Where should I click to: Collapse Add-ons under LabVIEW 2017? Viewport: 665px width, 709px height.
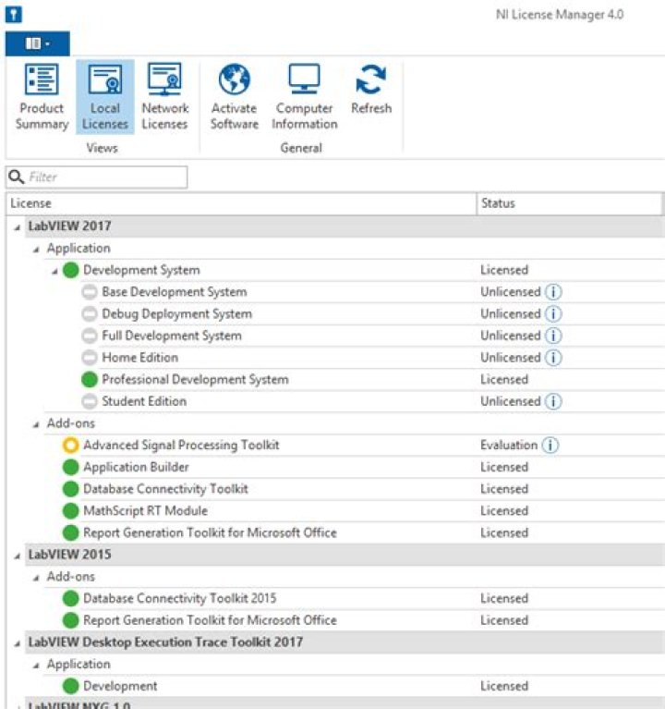[x=36, y=424]
